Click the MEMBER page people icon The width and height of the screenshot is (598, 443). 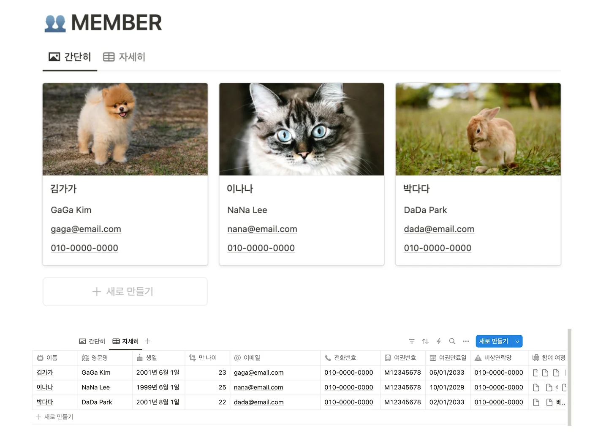tap(55, 23)
